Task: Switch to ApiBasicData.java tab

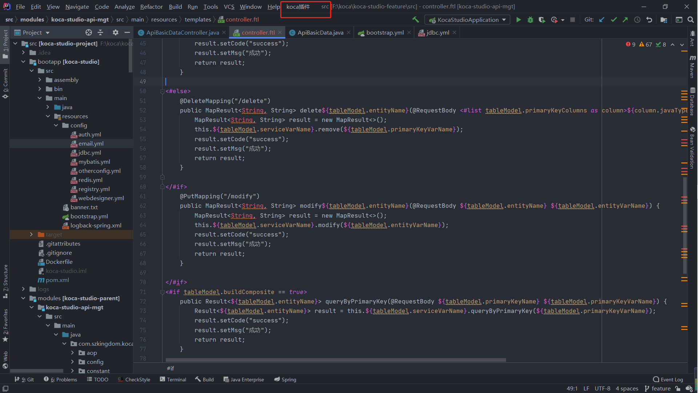Action: (x=317, y=32)
